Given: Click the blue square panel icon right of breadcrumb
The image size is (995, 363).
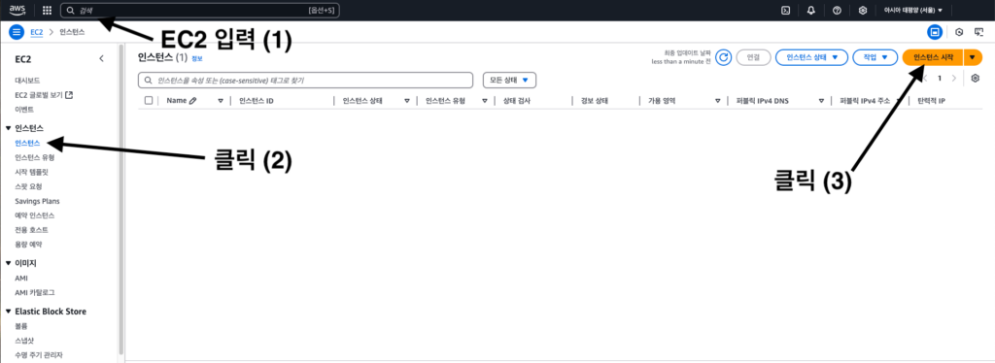Looking at the screenshot, I should coord(934,32).
